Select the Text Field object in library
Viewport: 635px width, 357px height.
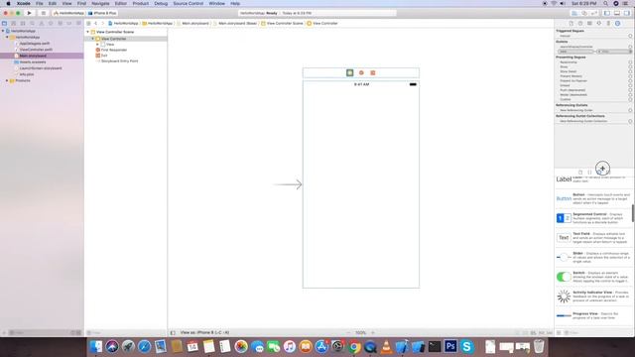click(593, 238)
